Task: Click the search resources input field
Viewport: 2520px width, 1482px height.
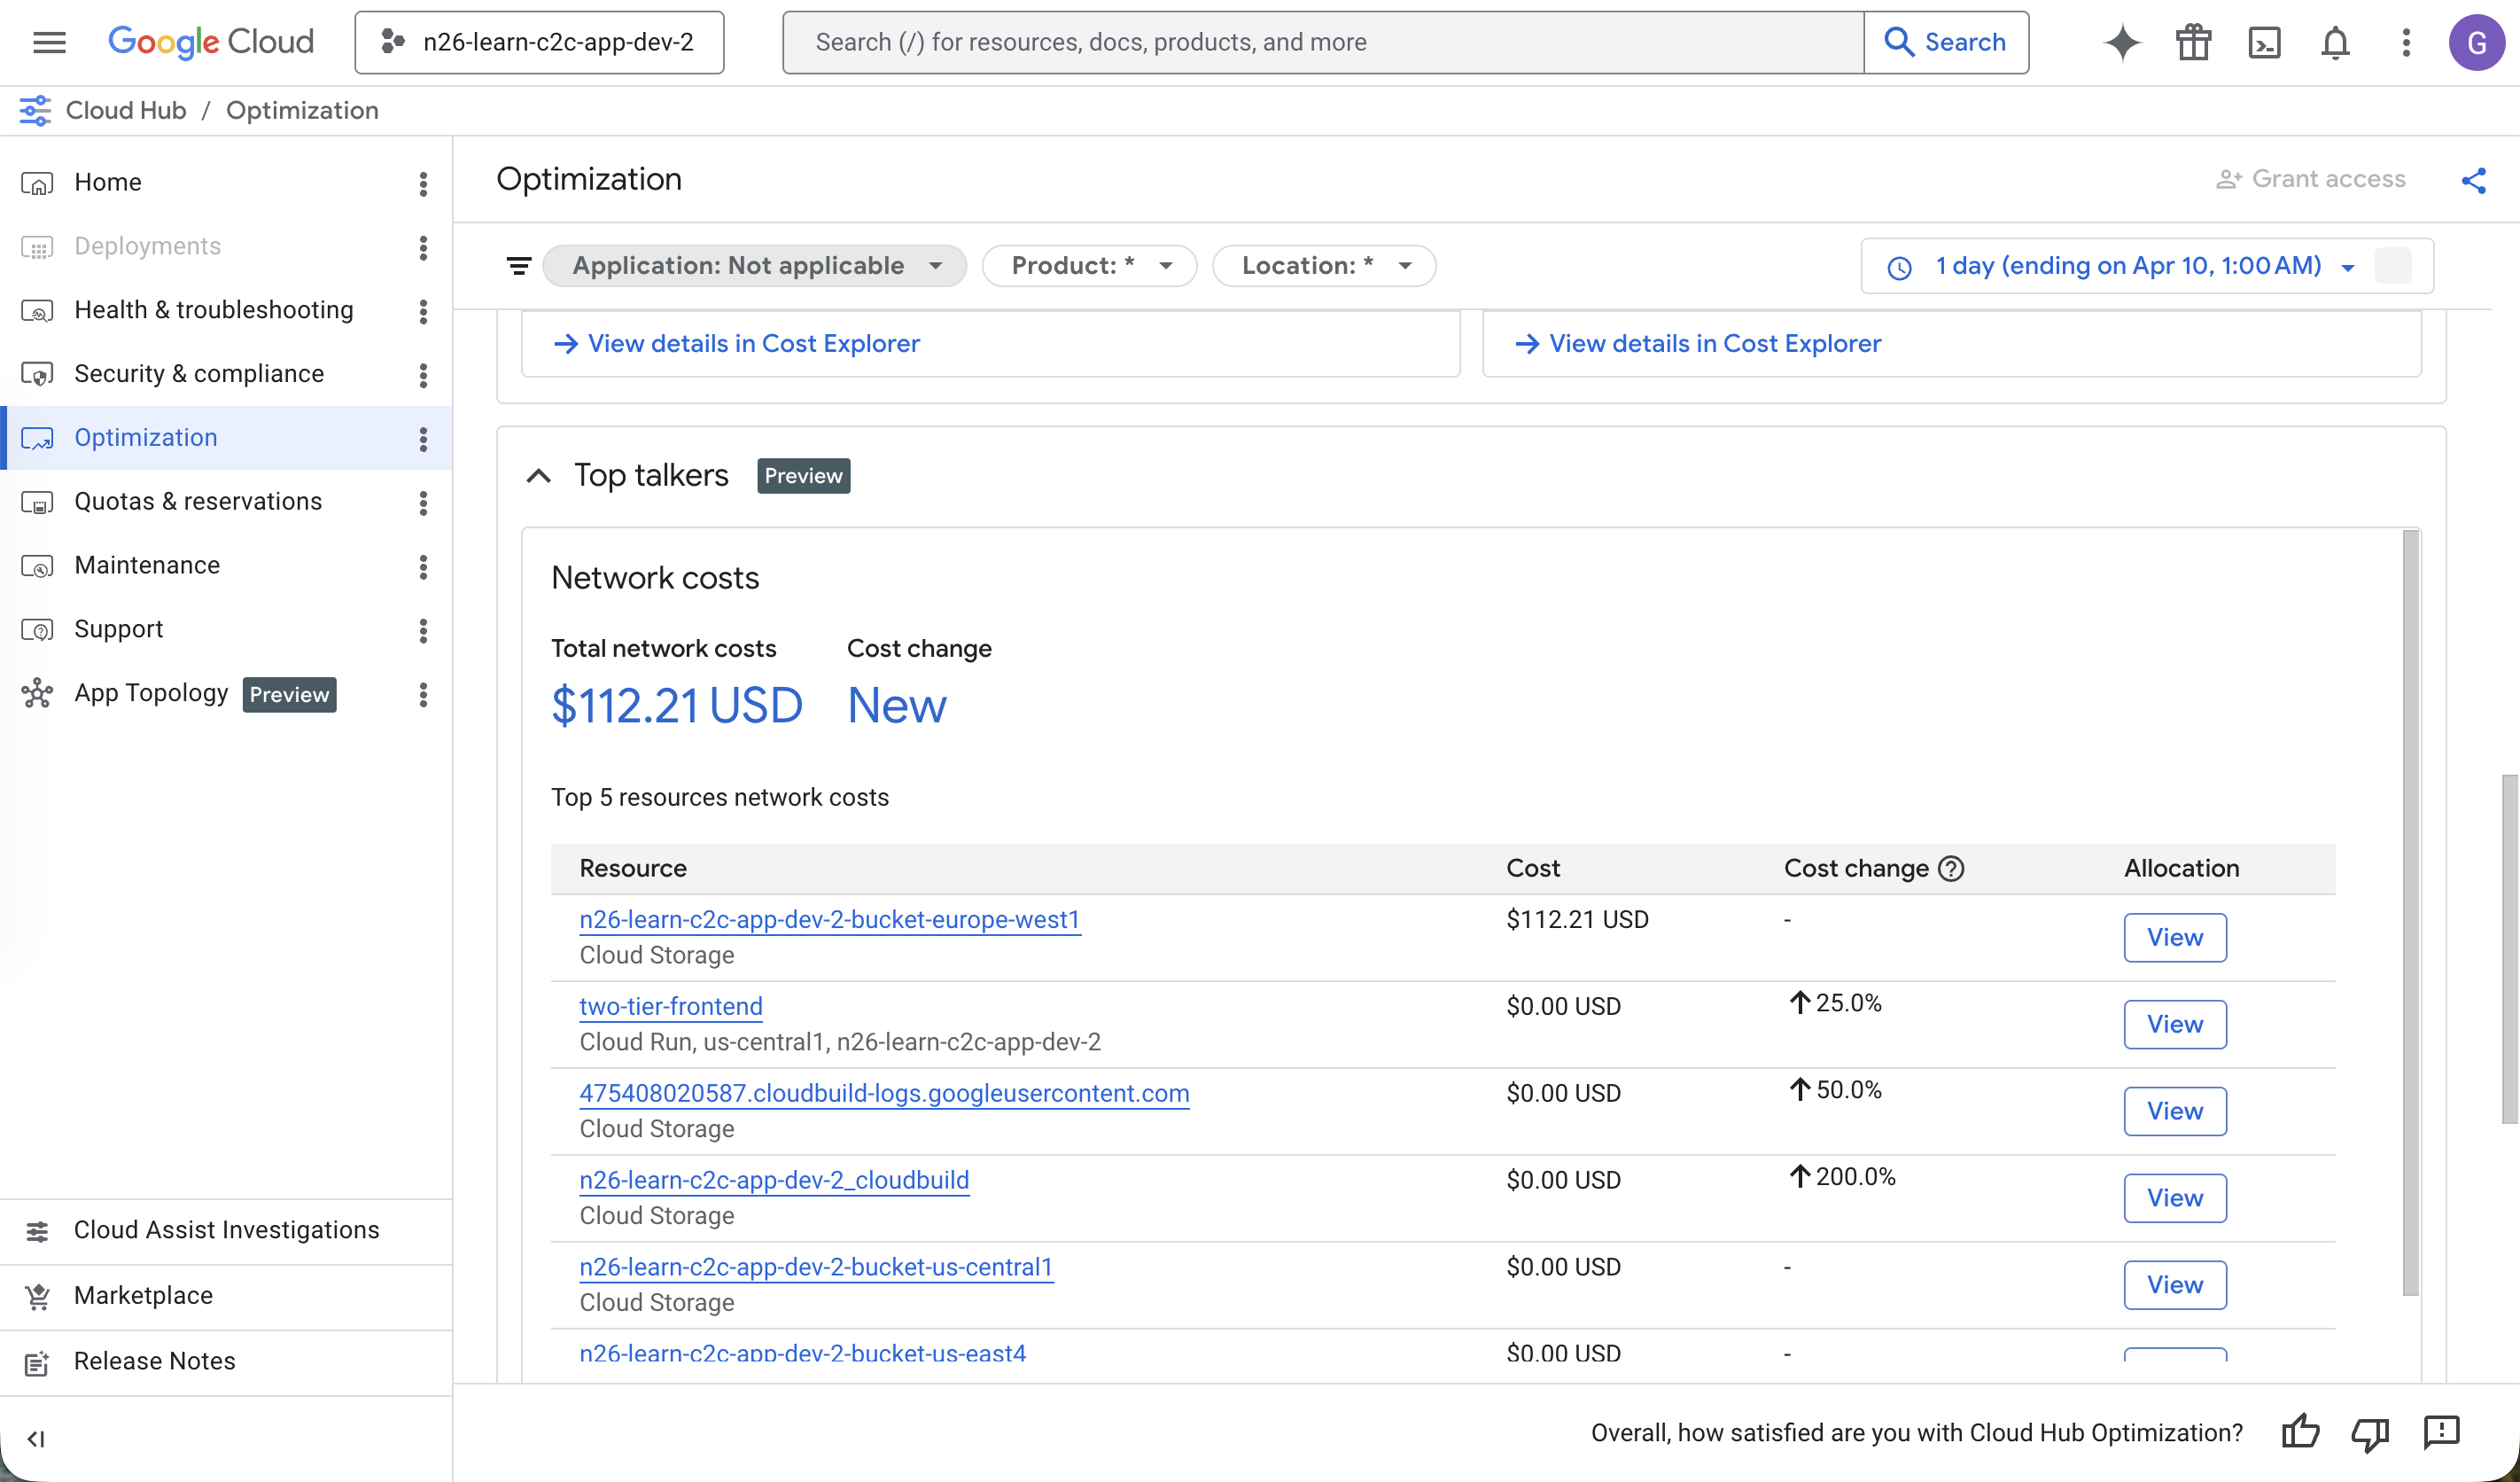Action: 1320,42
